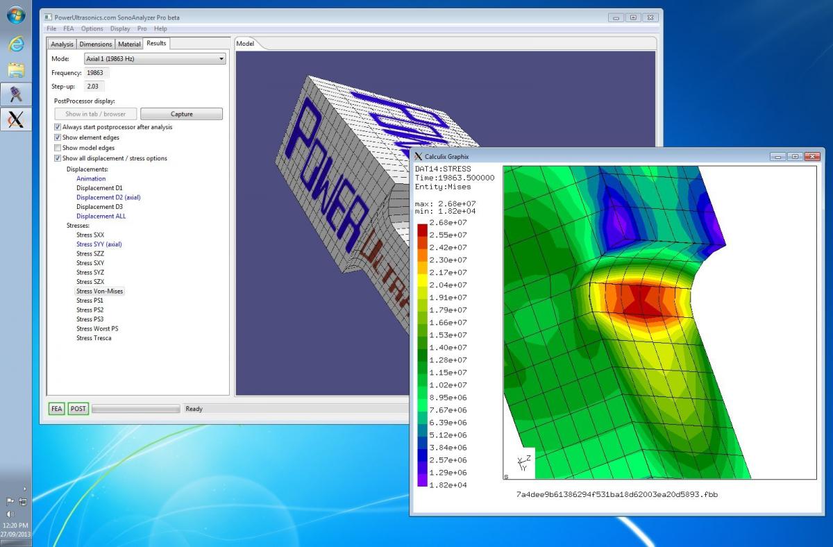Expand the Mode dropdown showing Axial 1
Screen dimensions: 833x547
click(x=155, y=59)
